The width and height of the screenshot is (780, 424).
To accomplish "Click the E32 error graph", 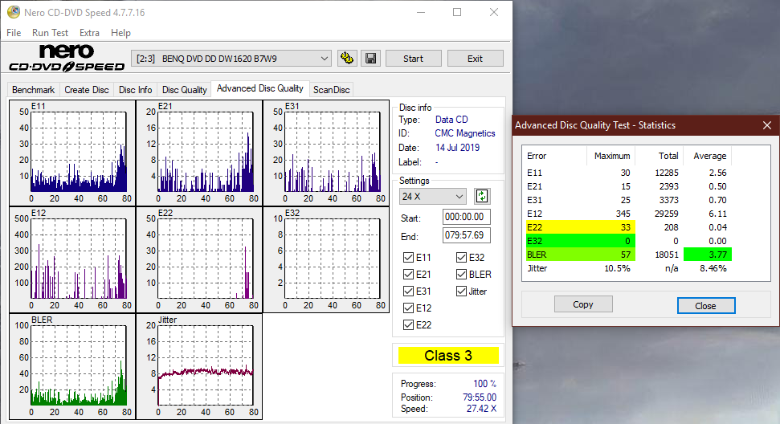I will point(326,260).
